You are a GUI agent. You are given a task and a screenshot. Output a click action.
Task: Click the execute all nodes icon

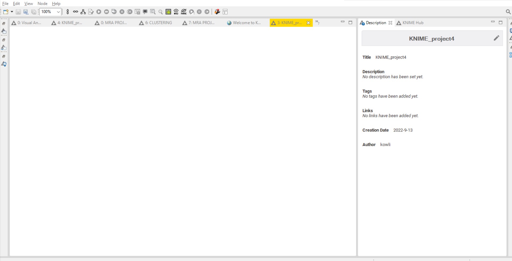pyautogui.click(x=106, y=12)
